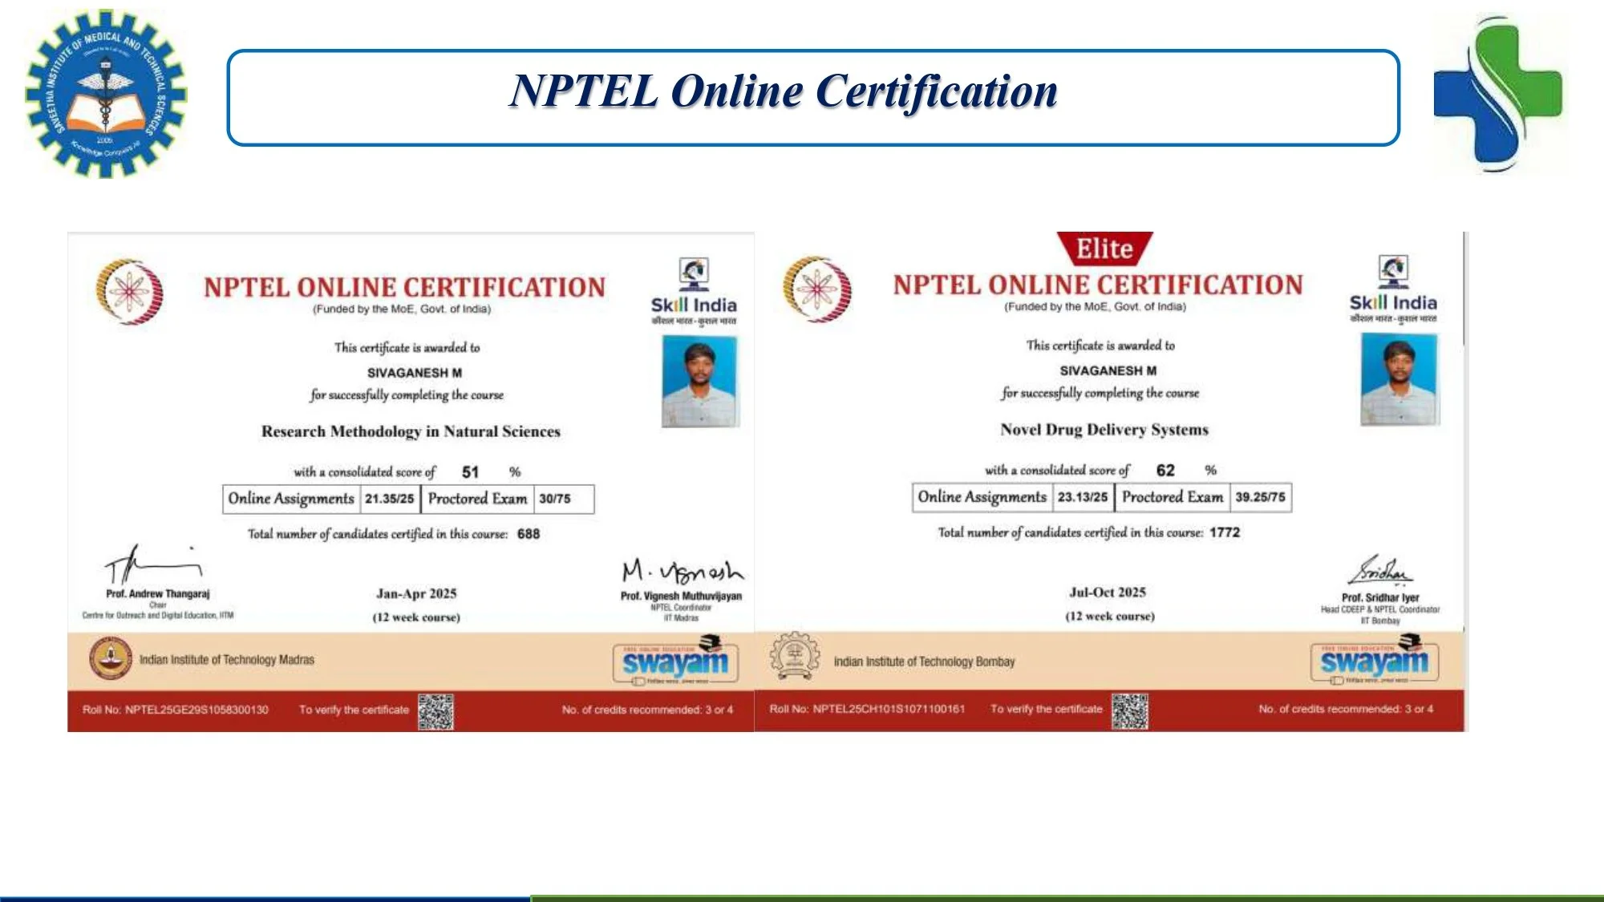
Task: Click the red Elite badge
Action: [x=1104, y=249]
